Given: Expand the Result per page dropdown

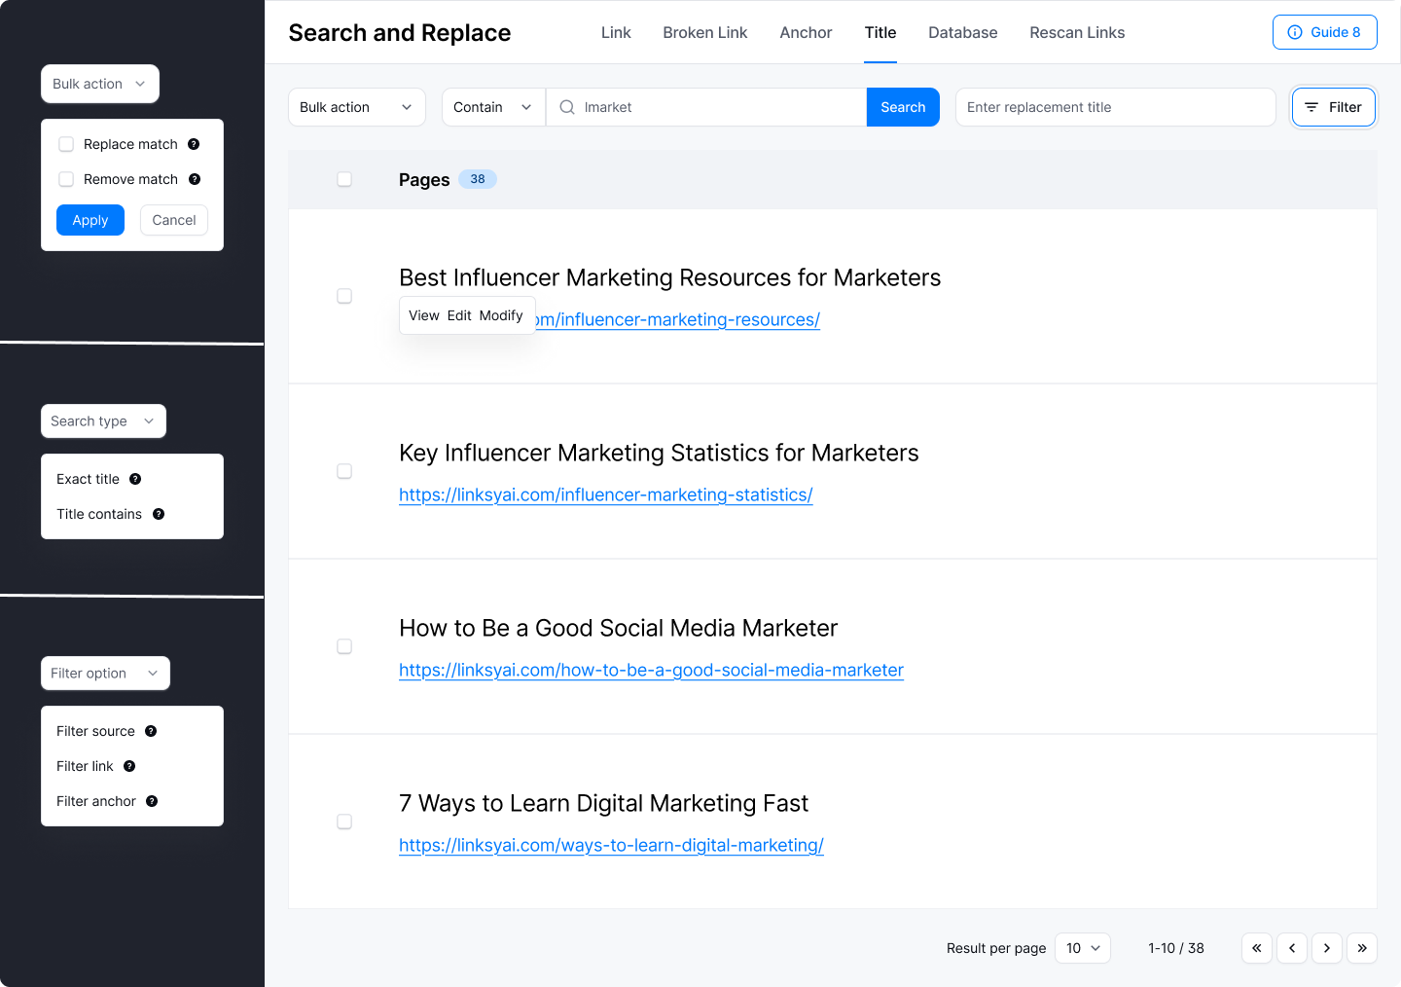Looking at the screenshot, I should (x=1083, y=948).
